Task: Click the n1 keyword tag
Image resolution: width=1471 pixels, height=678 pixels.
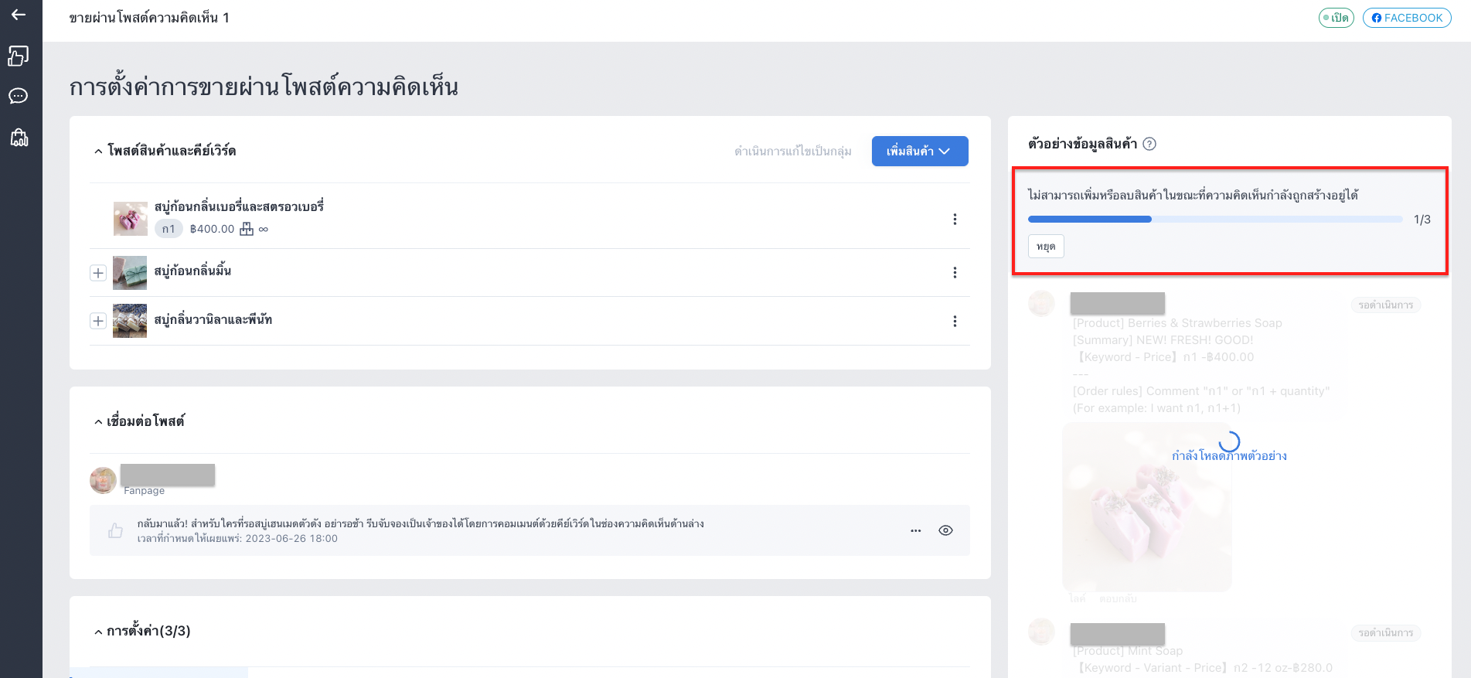Action: (x=169, y=229)
